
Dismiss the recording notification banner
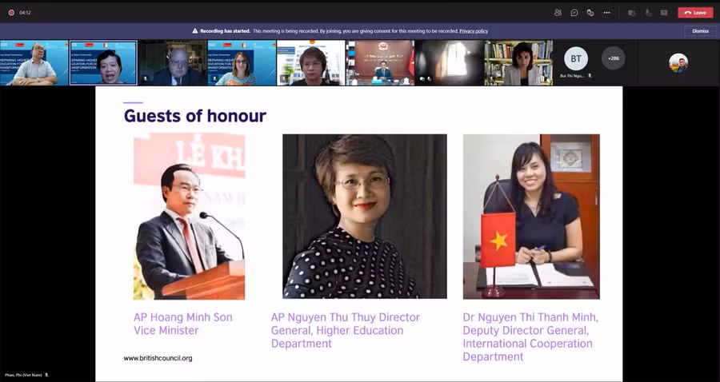pos(700,31)
